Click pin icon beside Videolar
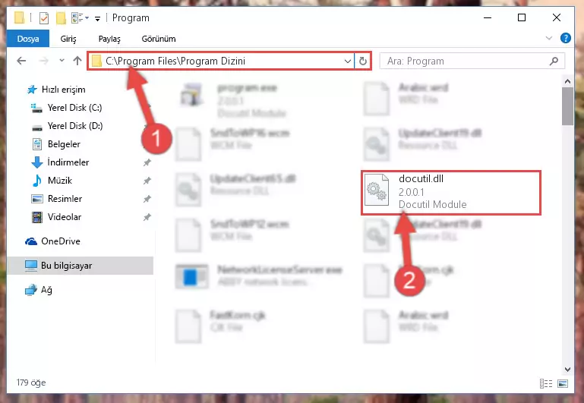Viewport: 584px width, 403px height. (x=147, y=217)
